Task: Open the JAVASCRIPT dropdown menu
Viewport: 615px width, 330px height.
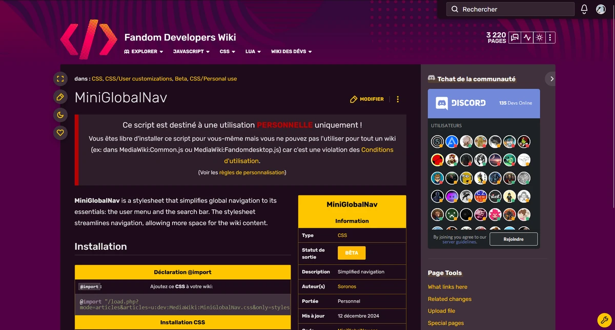Action: [191, 51]
